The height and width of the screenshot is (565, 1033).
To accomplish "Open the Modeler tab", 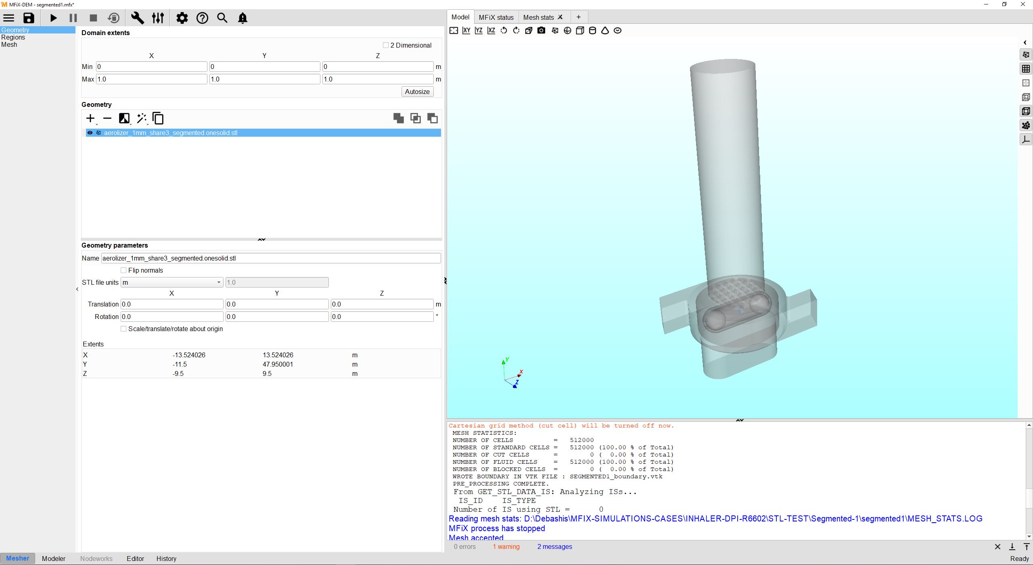I will [x=53, y=559].
